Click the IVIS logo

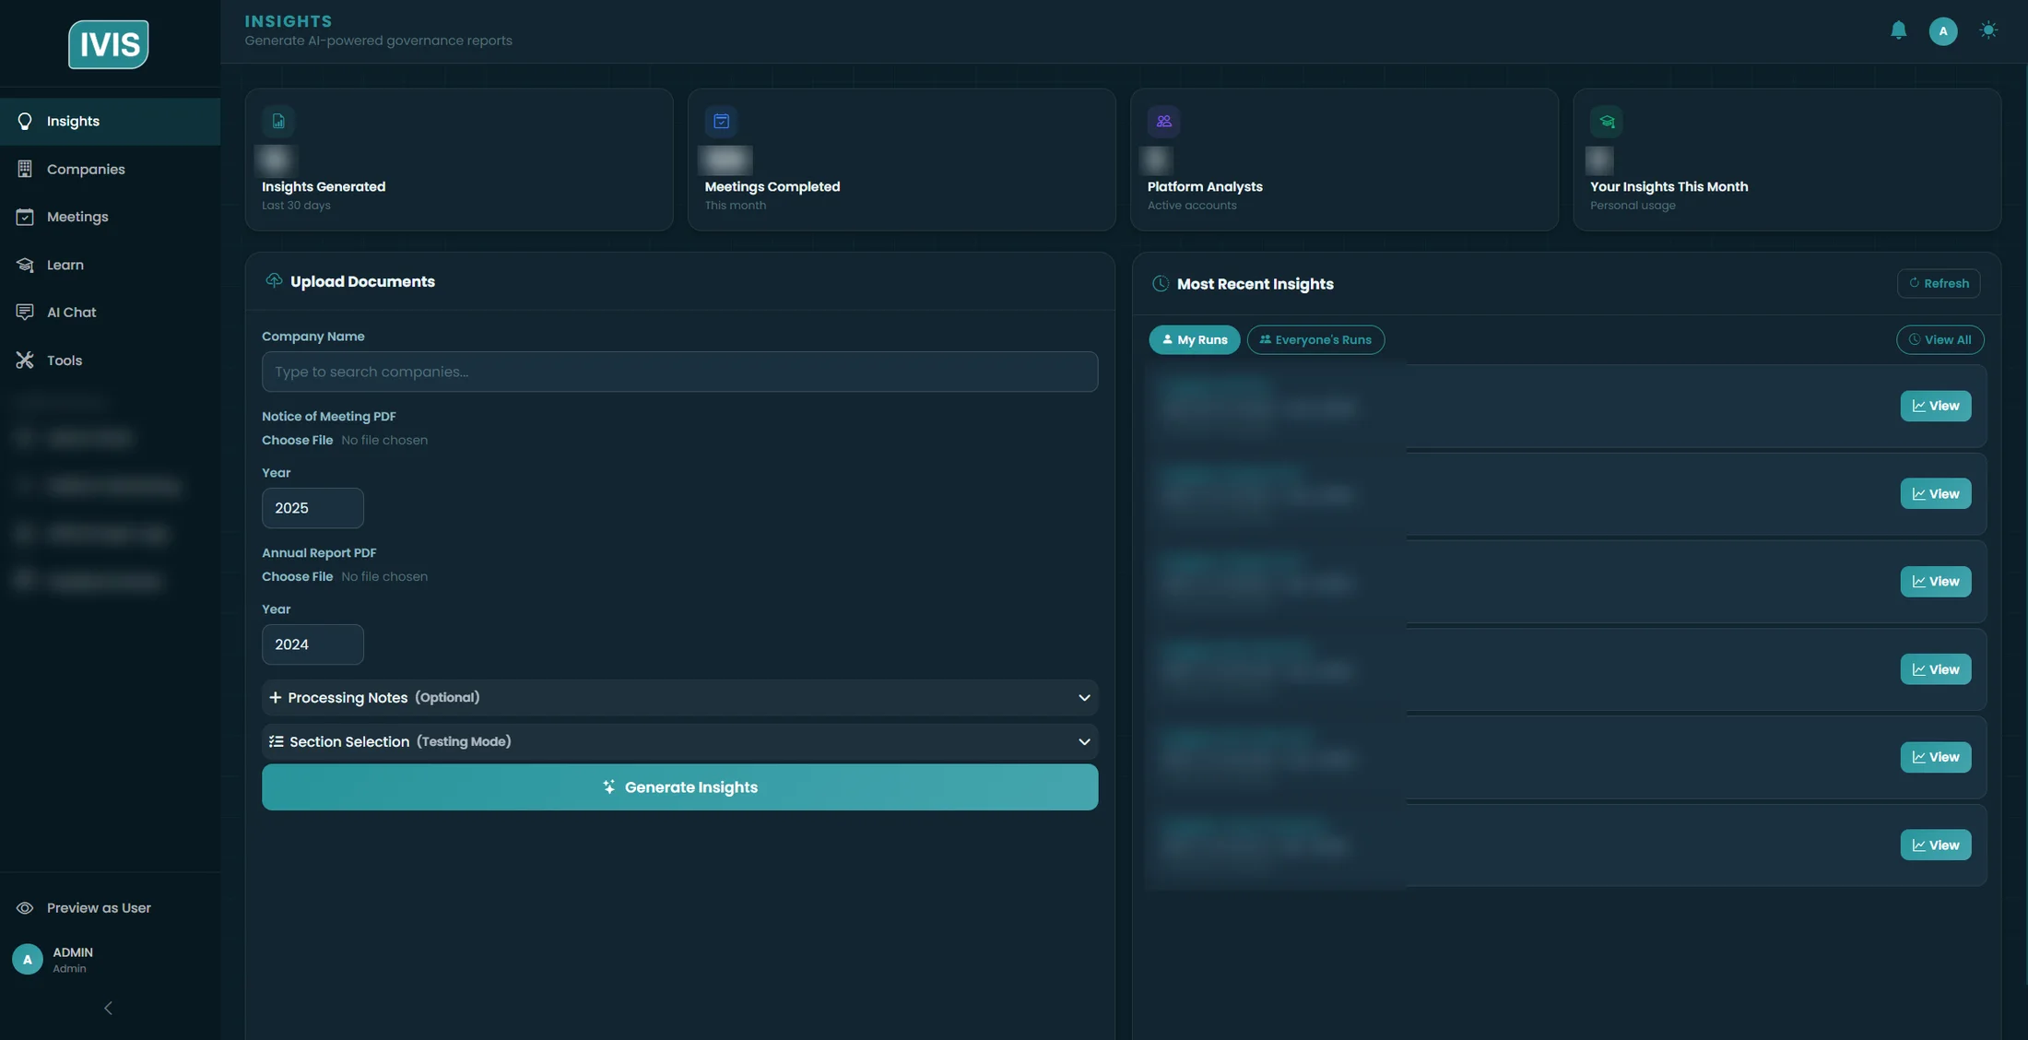[109, 44]
